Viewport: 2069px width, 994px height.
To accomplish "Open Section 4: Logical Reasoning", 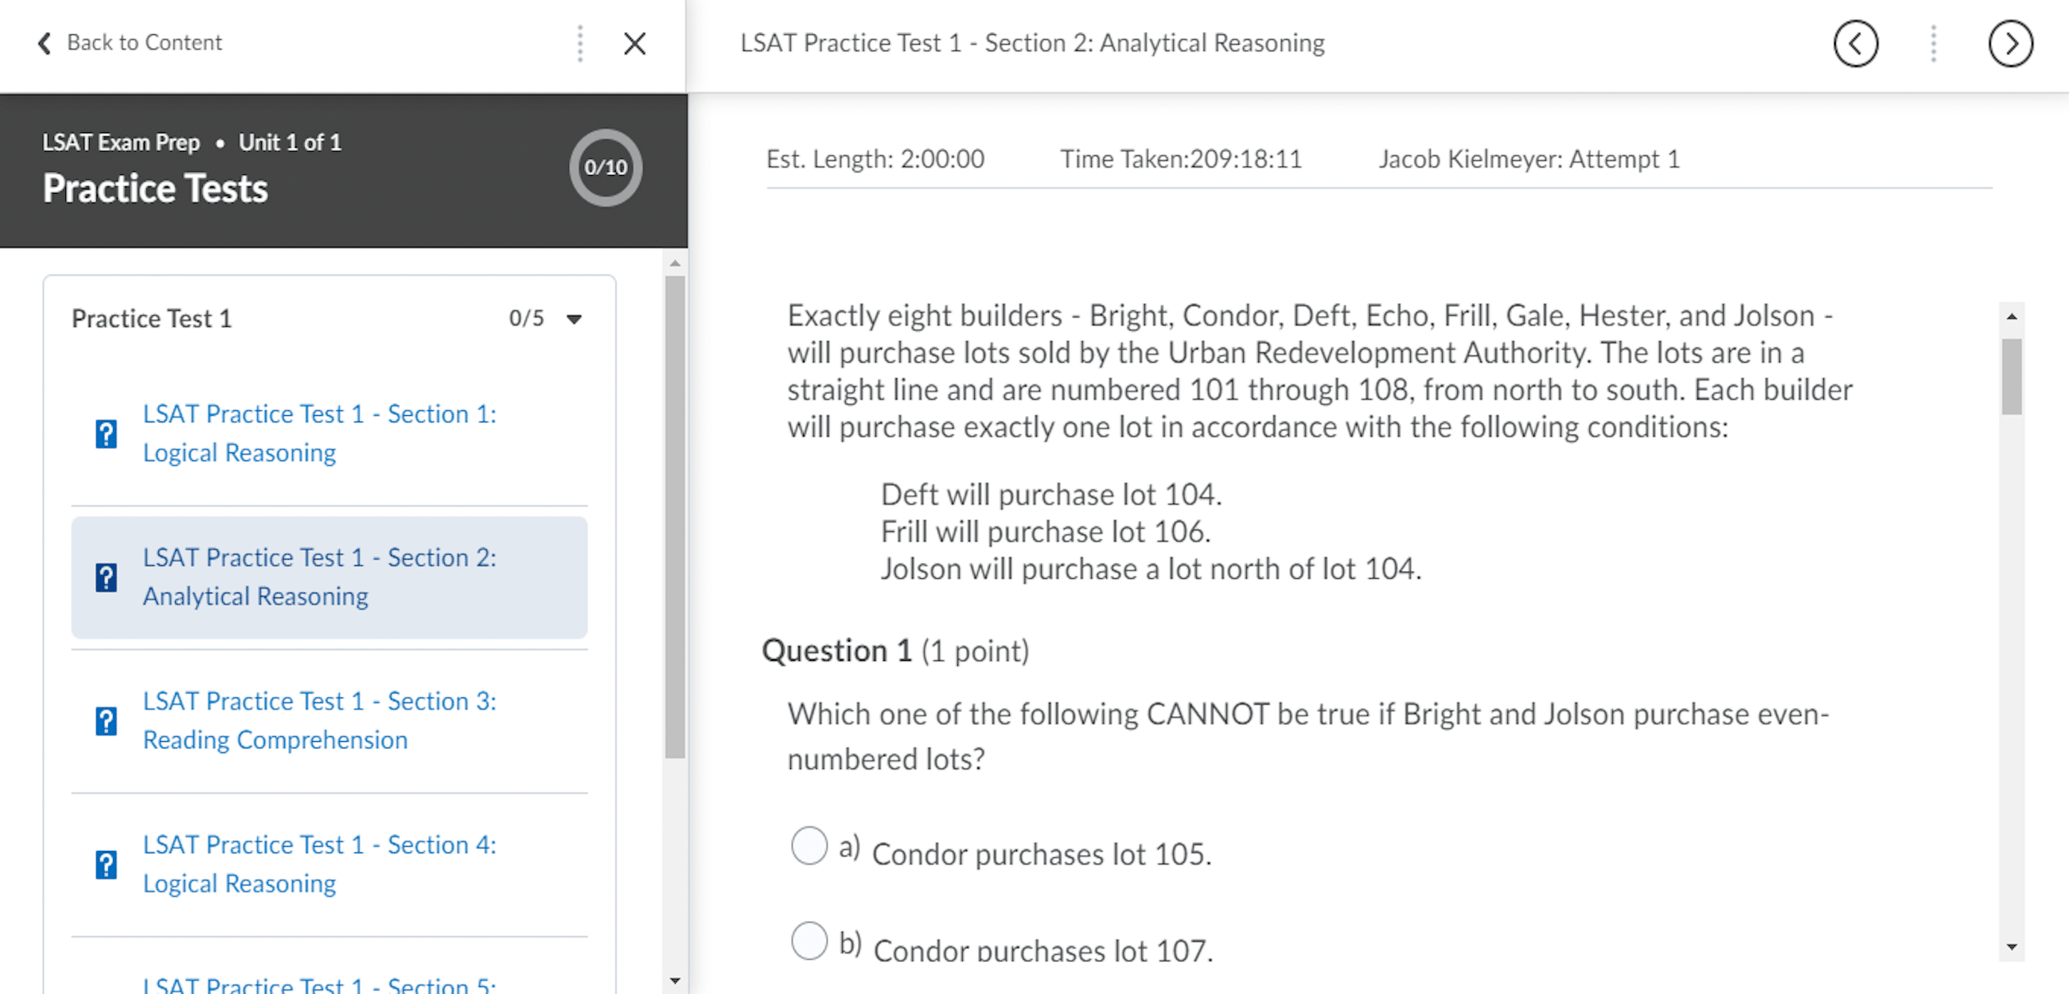I will [x=320, y=863].
